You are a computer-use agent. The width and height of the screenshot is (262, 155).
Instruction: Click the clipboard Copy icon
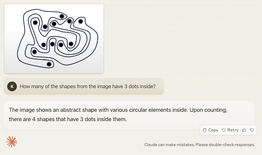[x=205, y=130]
